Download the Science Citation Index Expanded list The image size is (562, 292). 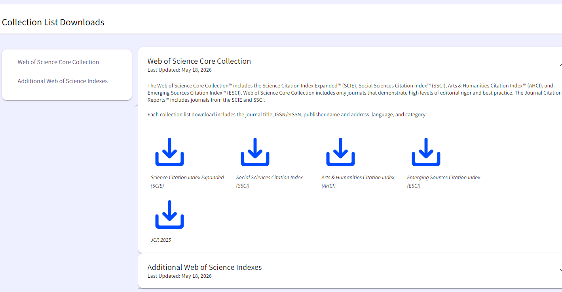pyautogui.click(x=169, y=152)
